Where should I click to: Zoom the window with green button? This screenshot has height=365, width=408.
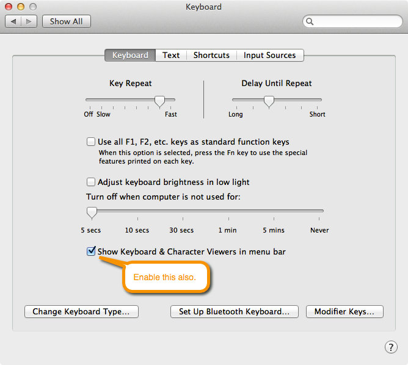coord(32,7)
